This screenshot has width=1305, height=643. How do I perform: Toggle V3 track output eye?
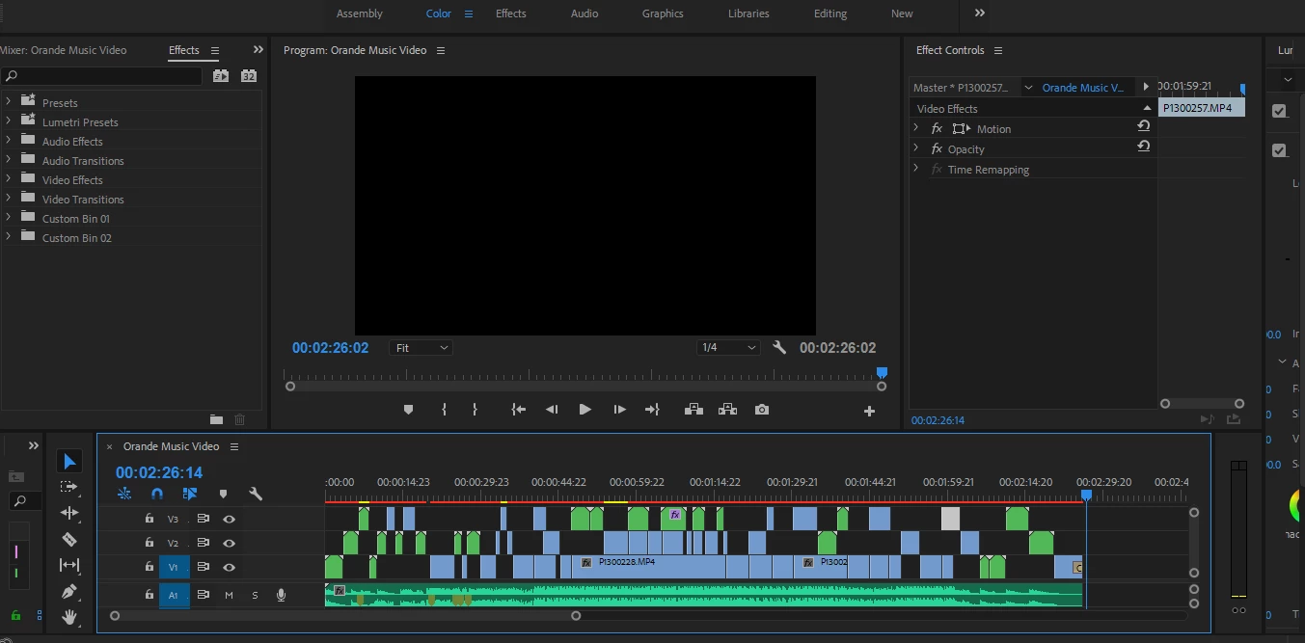tap(229, 519)
